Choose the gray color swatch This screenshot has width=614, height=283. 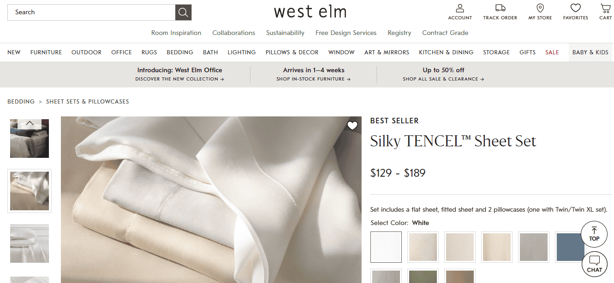[x=534, y=247]
